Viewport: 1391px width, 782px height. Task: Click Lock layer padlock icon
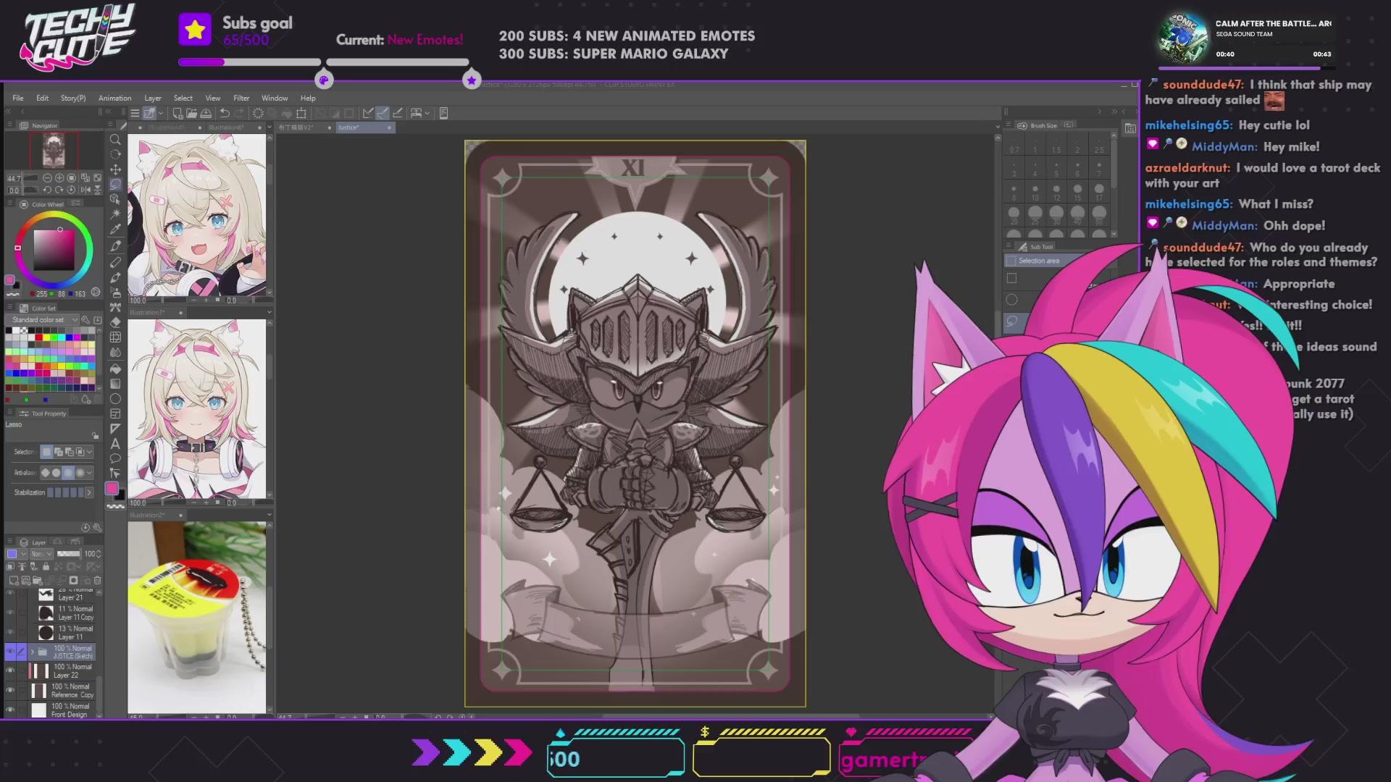pyautogui.click(x=46, y=567)
